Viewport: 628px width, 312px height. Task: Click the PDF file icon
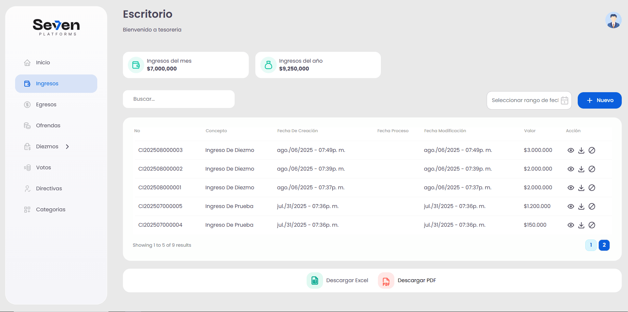[386, 281]
